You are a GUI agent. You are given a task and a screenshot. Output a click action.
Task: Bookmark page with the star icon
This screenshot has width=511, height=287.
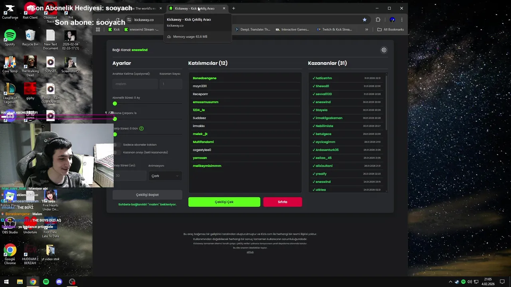pyautogui.click(x=364, y=20)
